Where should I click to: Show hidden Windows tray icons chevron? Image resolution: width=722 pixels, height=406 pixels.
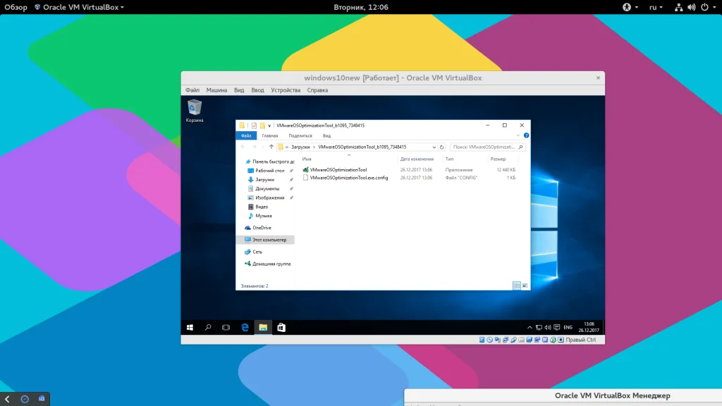pos(530,328)
